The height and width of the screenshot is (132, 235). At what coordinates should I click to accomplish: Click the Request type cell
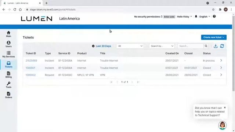pyautogui.click(x=50, y=75)
